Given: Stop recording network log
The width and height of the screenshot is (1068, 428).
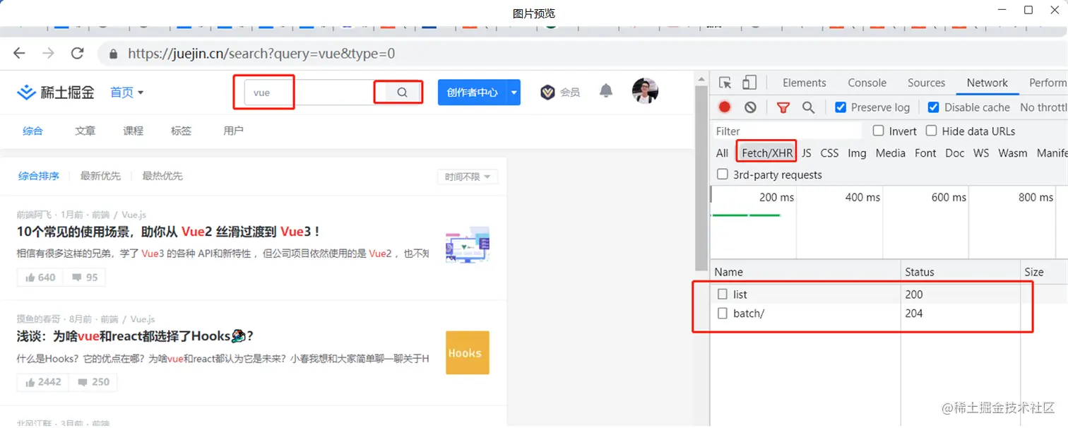Looking at the screenshot, I should (725, 107).
